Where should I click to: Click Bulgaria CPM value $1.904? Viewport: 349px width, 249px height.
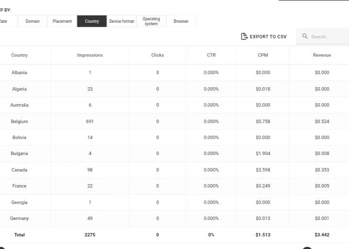tap(263, 153)
